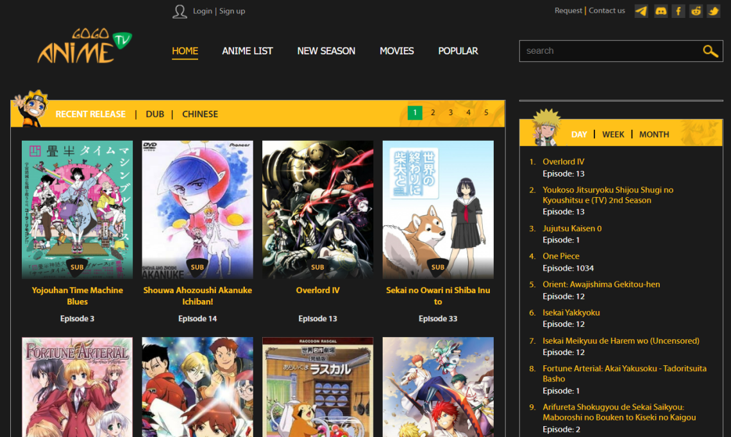
Task: Open the MOVIES menu item
Action: coord(396,51)
